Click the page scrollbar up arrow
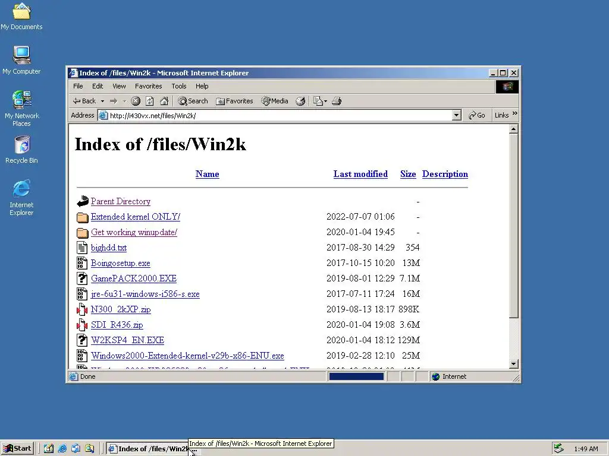The width and height of the screenshot is (609, 456). point(513,129)
